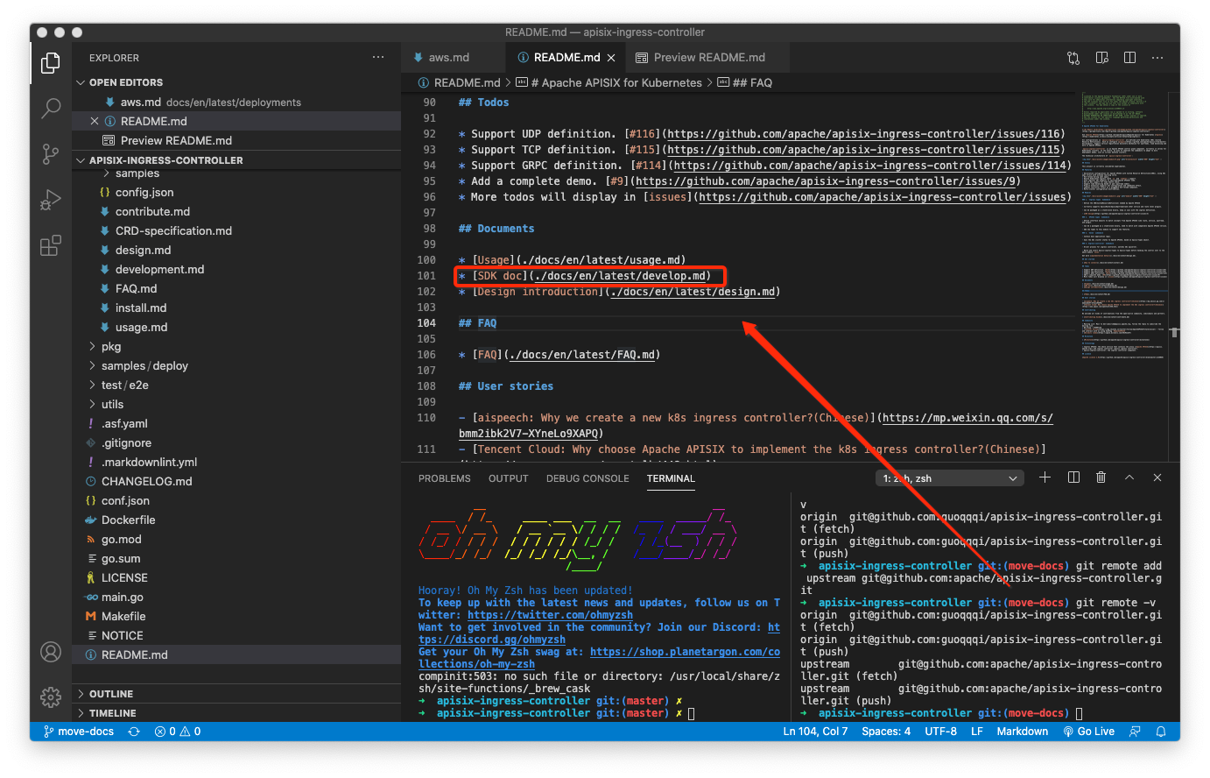This screenshot has width=1210, height=778.
Task: Click the Explorer more actions ellipsis
Action: click(378, 57)
